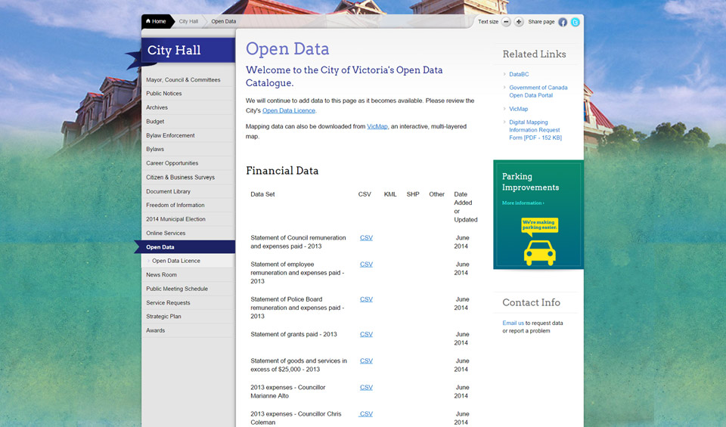Download CSV for Council remuneration 2013
726x427 pixels.
click(x=366, y=238)
